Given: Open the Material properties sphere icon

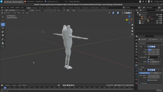Looking at the screenshot, I should click(x=136, y=79).
